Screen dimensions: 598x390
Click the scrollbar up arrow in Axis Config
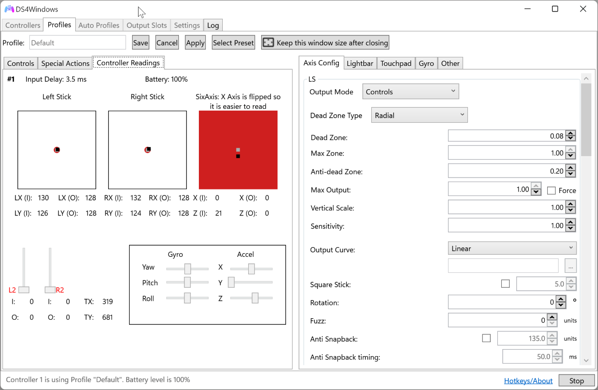586,78
